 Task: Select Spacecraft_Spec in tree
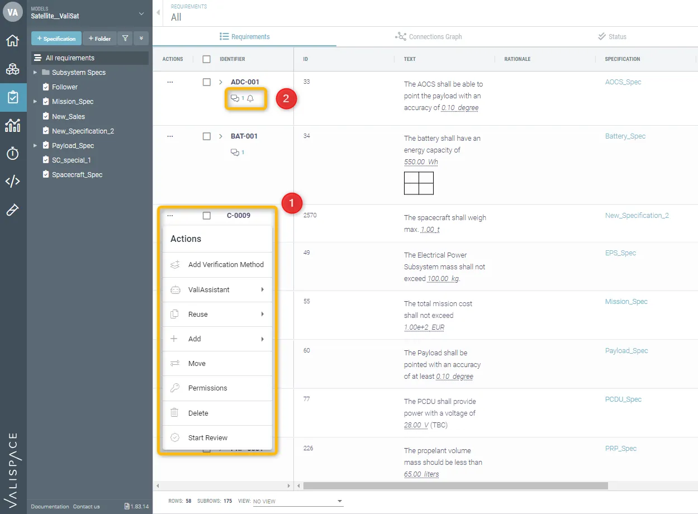77,174
